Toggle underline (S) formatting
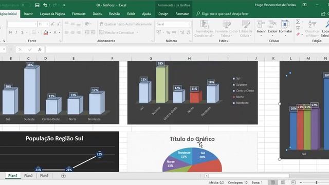The height and width of the screenshot is (185, 329). pyautogui.click(x=22, y=32)
